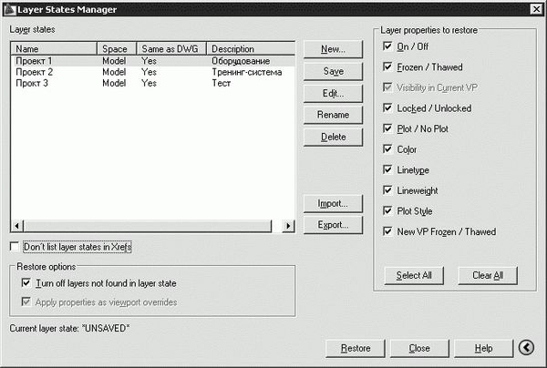Click left arrow of horizontal scrollbar
This screenshot has width=547, height=368.
pyautogui.click(x=16, y=226)
